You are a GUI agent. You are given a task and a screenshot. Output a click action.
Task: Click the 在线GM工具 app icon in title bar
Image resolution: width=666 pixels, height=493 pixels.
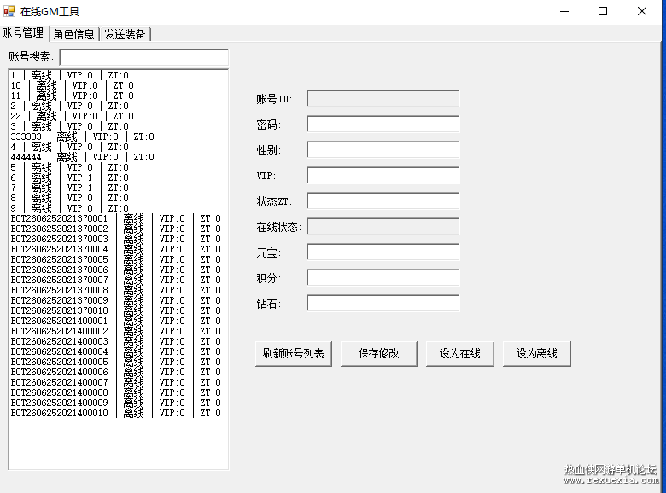(9, 11)
